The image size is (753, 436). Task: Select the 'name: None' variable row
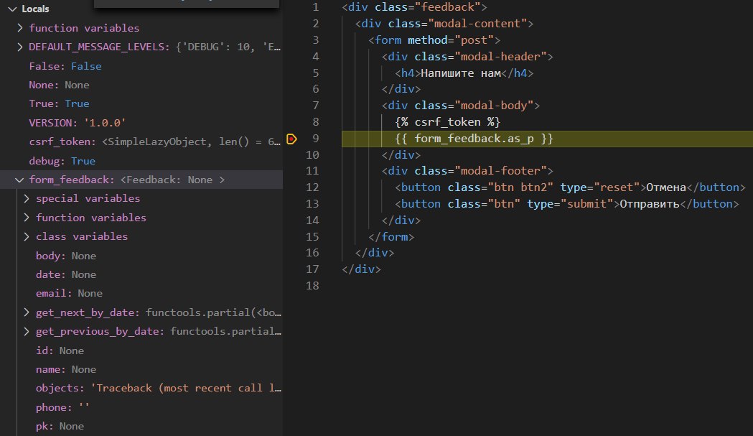[x=141, y=369]
